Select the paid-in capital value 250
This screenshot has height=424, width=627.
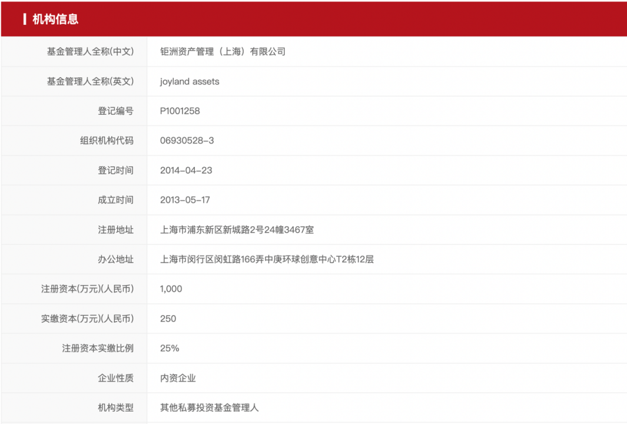[168, 319]
